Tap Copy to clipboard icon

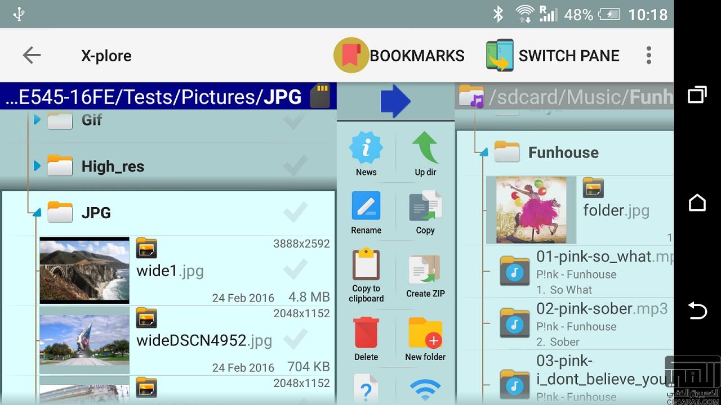click(366, 264)
